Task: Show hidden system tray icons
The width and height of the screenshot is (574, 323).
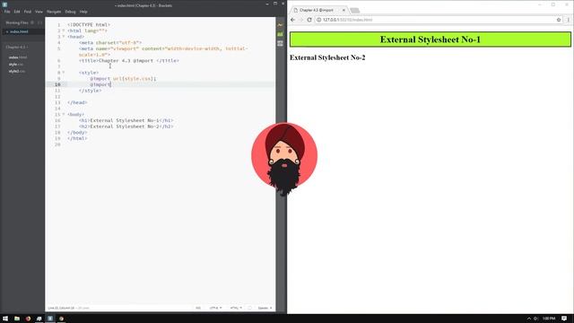Action: (529, 319)
